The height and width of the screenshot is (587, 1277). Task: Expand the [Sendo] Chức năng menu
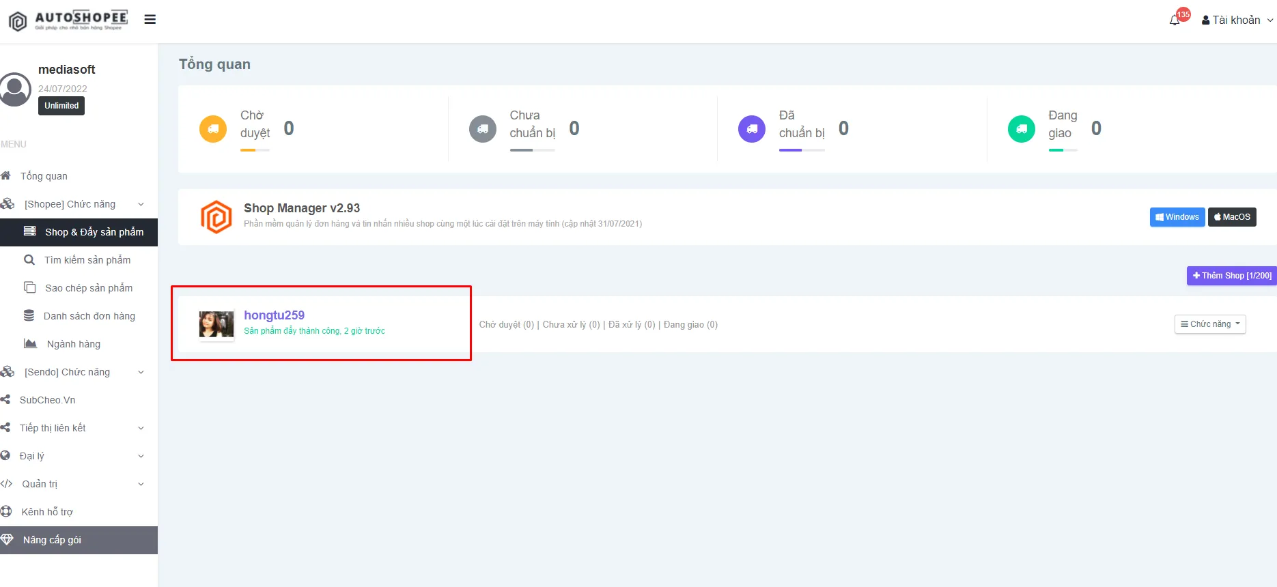point(79,372)
